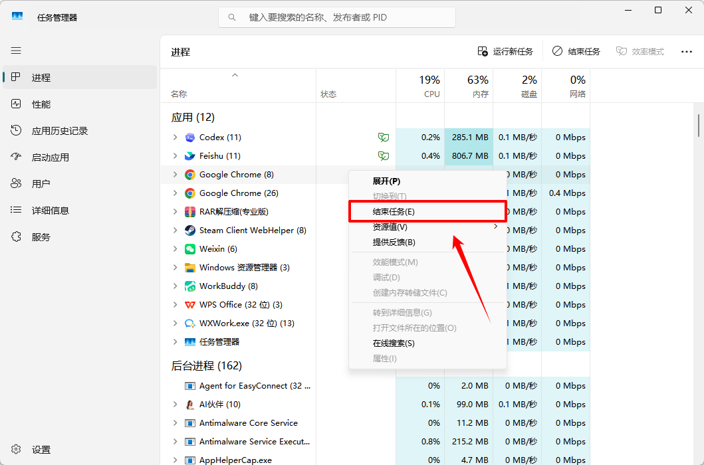Image resolution: width=704 pixels, height=465 pixels.
Task: Click the Feishu app icon
Action: tap(190, 155)
